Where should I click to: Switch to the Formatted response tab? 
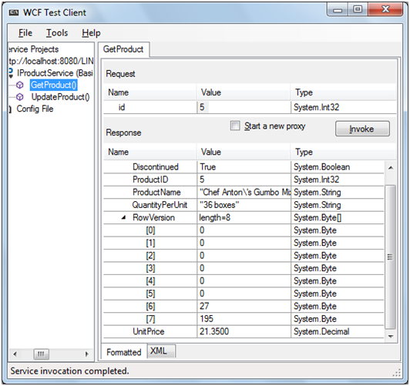point(123,352)
